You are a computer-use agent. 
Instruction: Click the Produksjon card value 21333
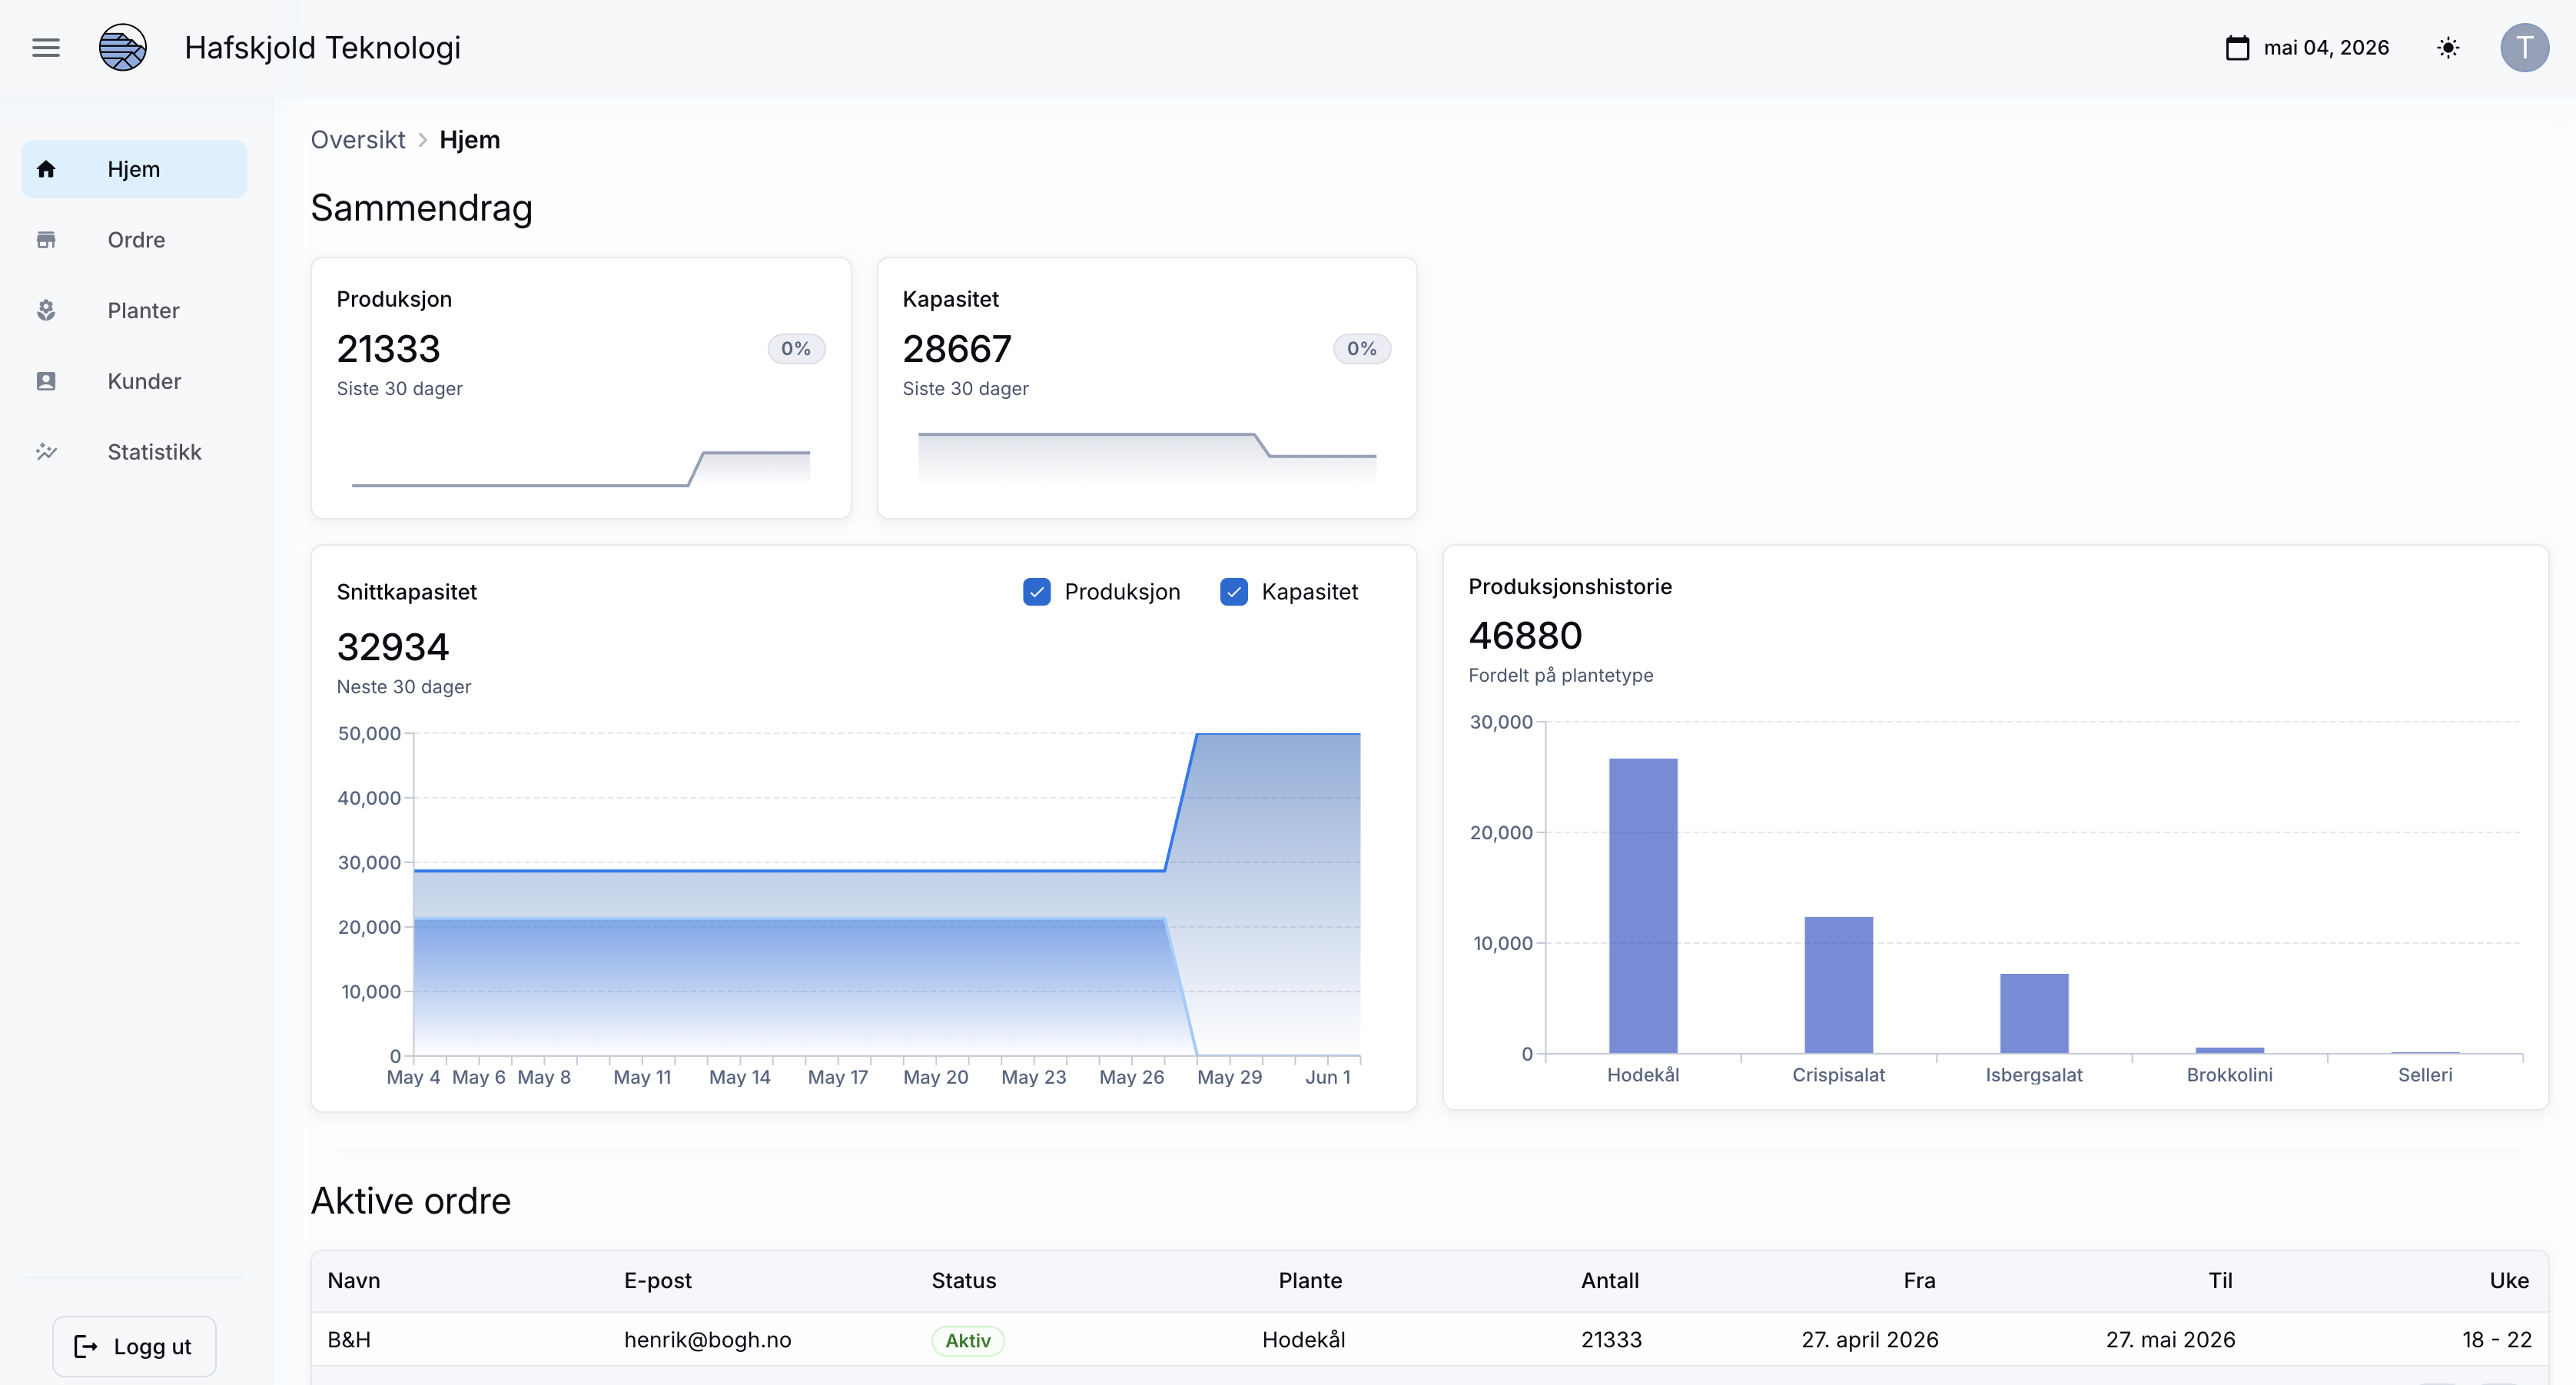388,349
